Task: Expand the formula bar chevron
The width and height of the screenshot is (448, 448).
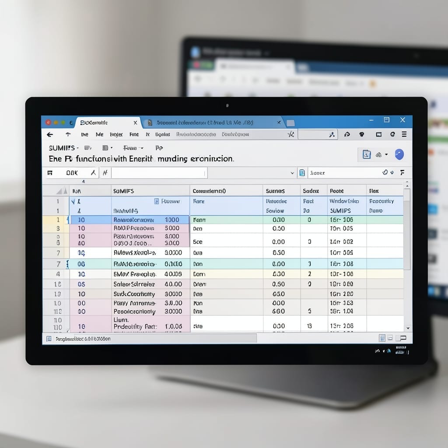Action: (x=292, y=173)
